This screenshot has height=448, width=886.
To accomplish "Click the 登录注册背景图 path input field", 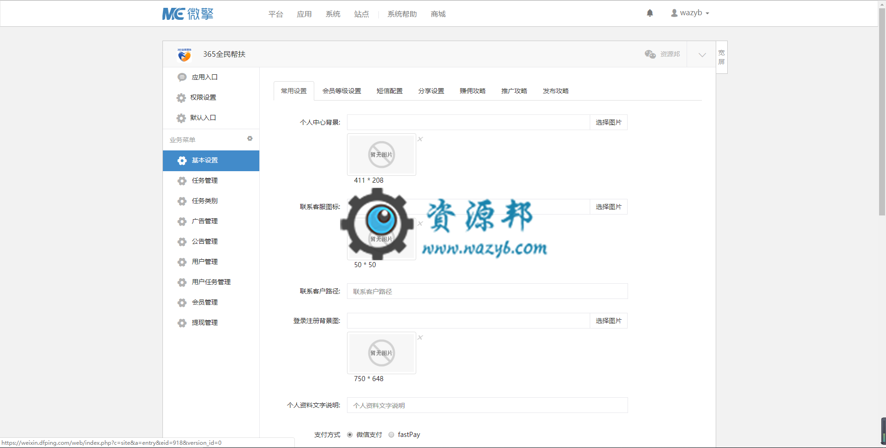I will click(468, 321).
